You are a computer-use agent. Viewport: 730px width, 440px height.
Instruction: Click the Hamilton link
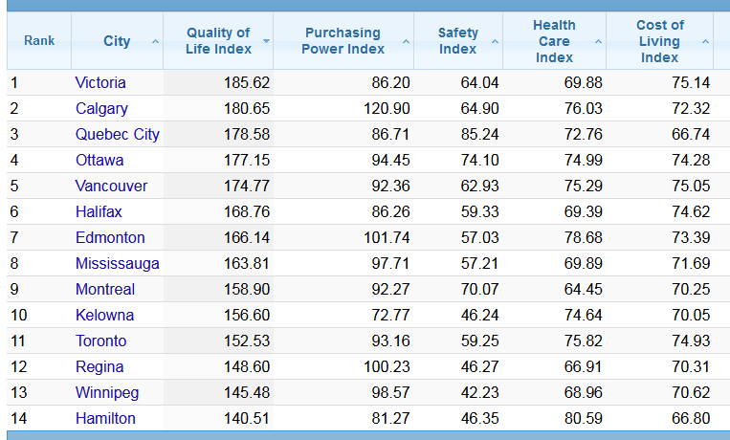105,419
